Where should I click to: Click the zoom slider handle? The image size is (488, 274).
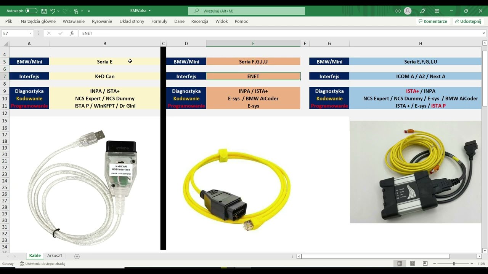(x=454, y=264)
